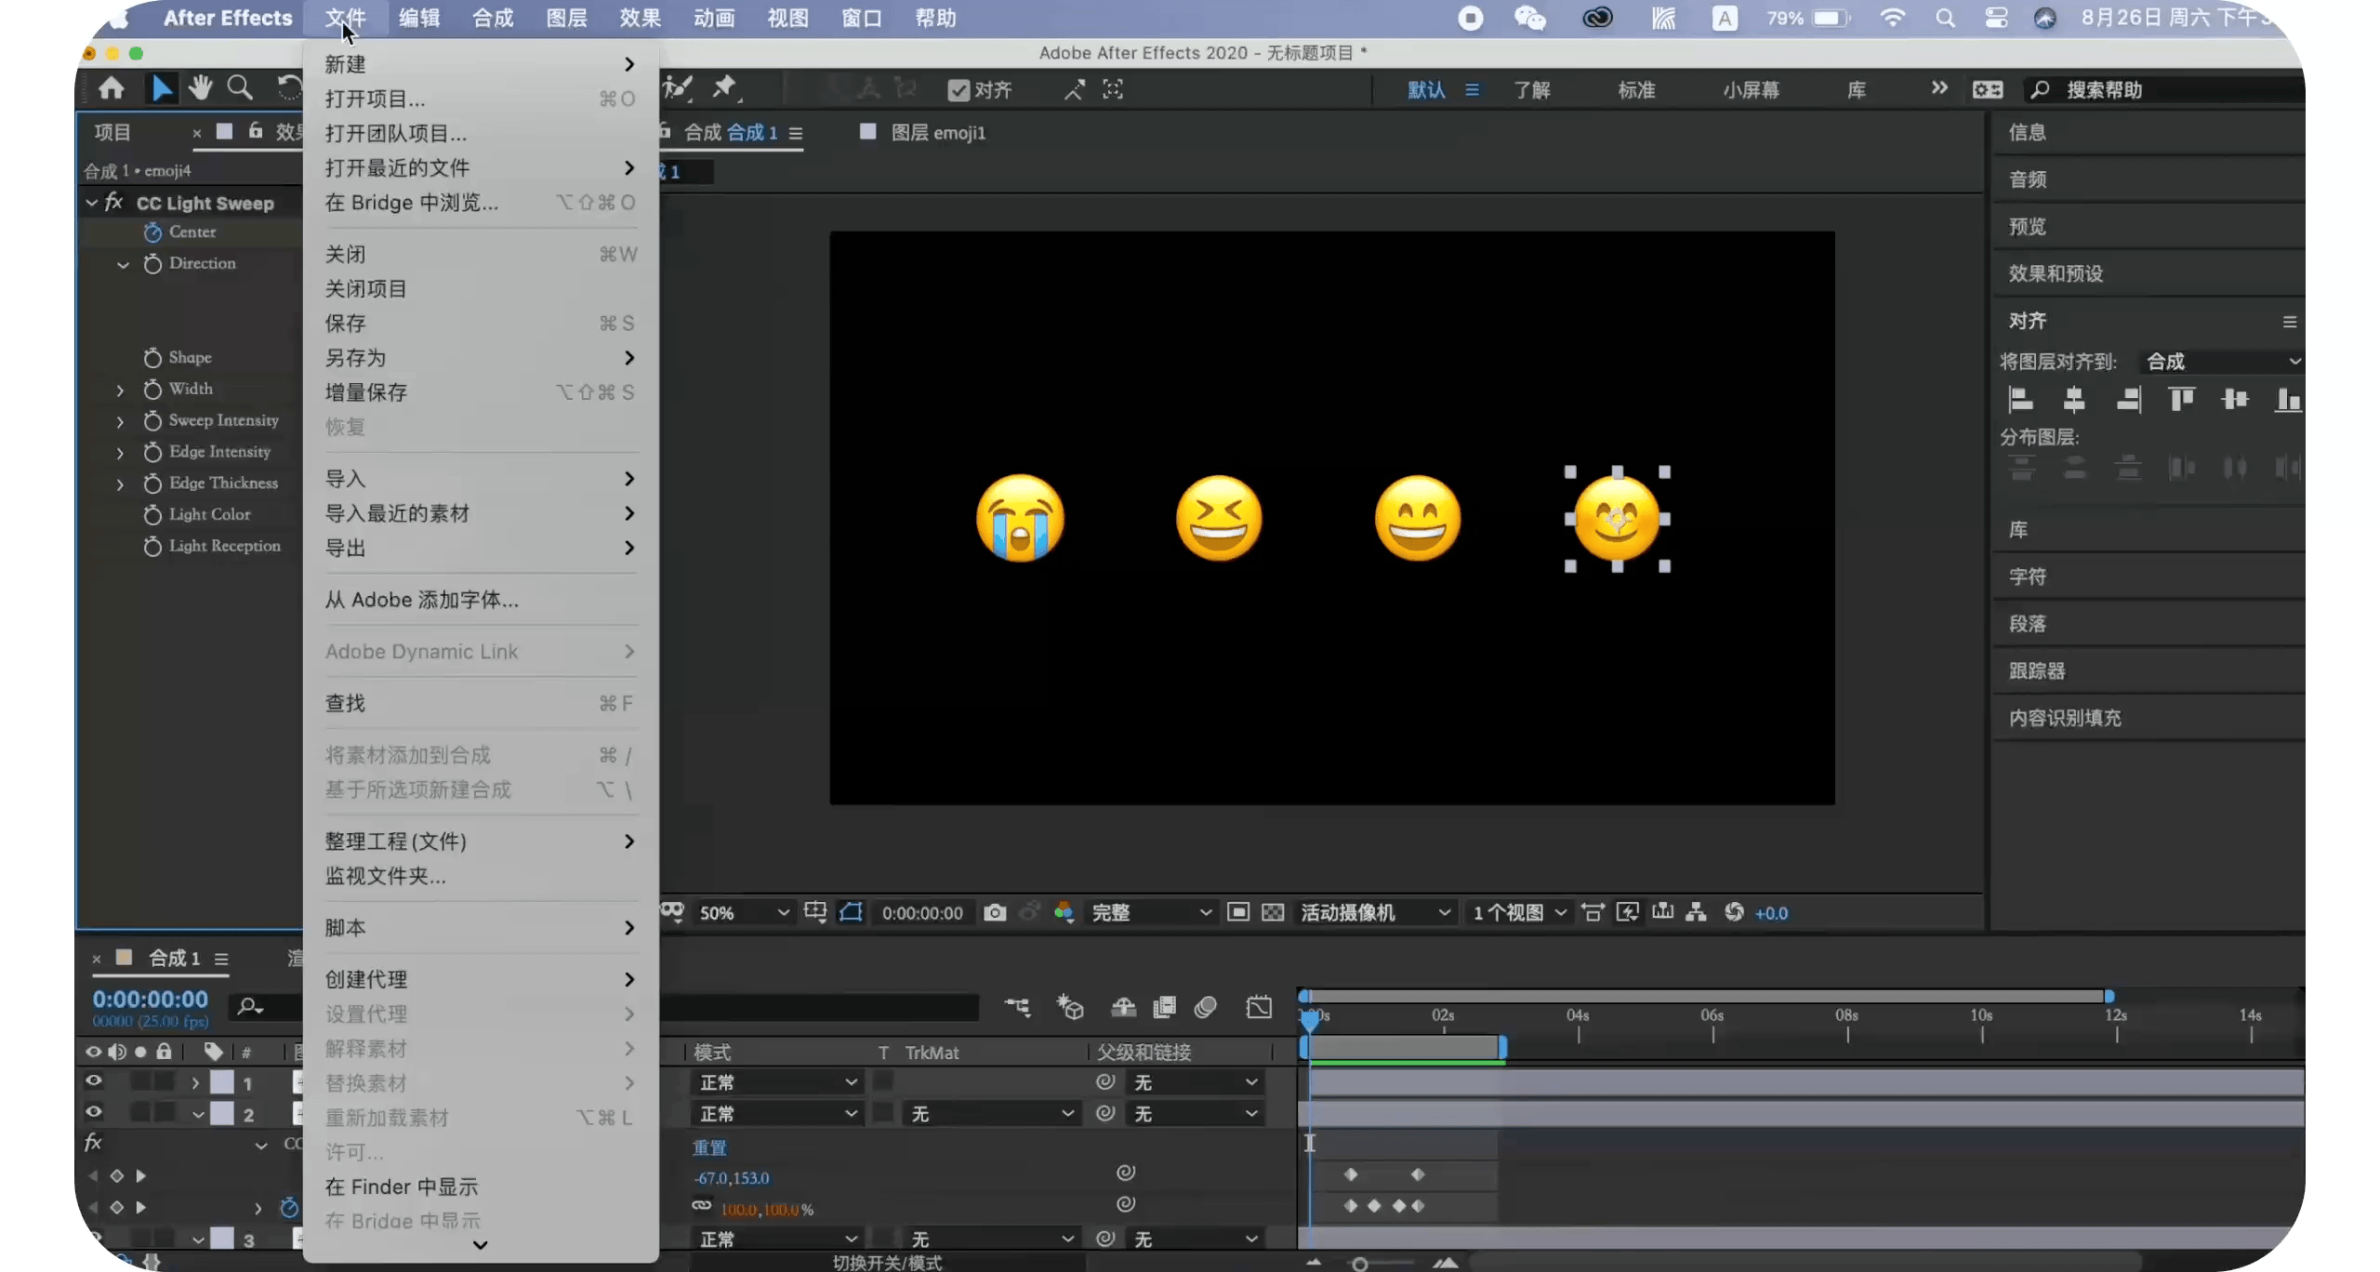
Task: Click the Direction stopwatch icon
Action: click(152, 264)
